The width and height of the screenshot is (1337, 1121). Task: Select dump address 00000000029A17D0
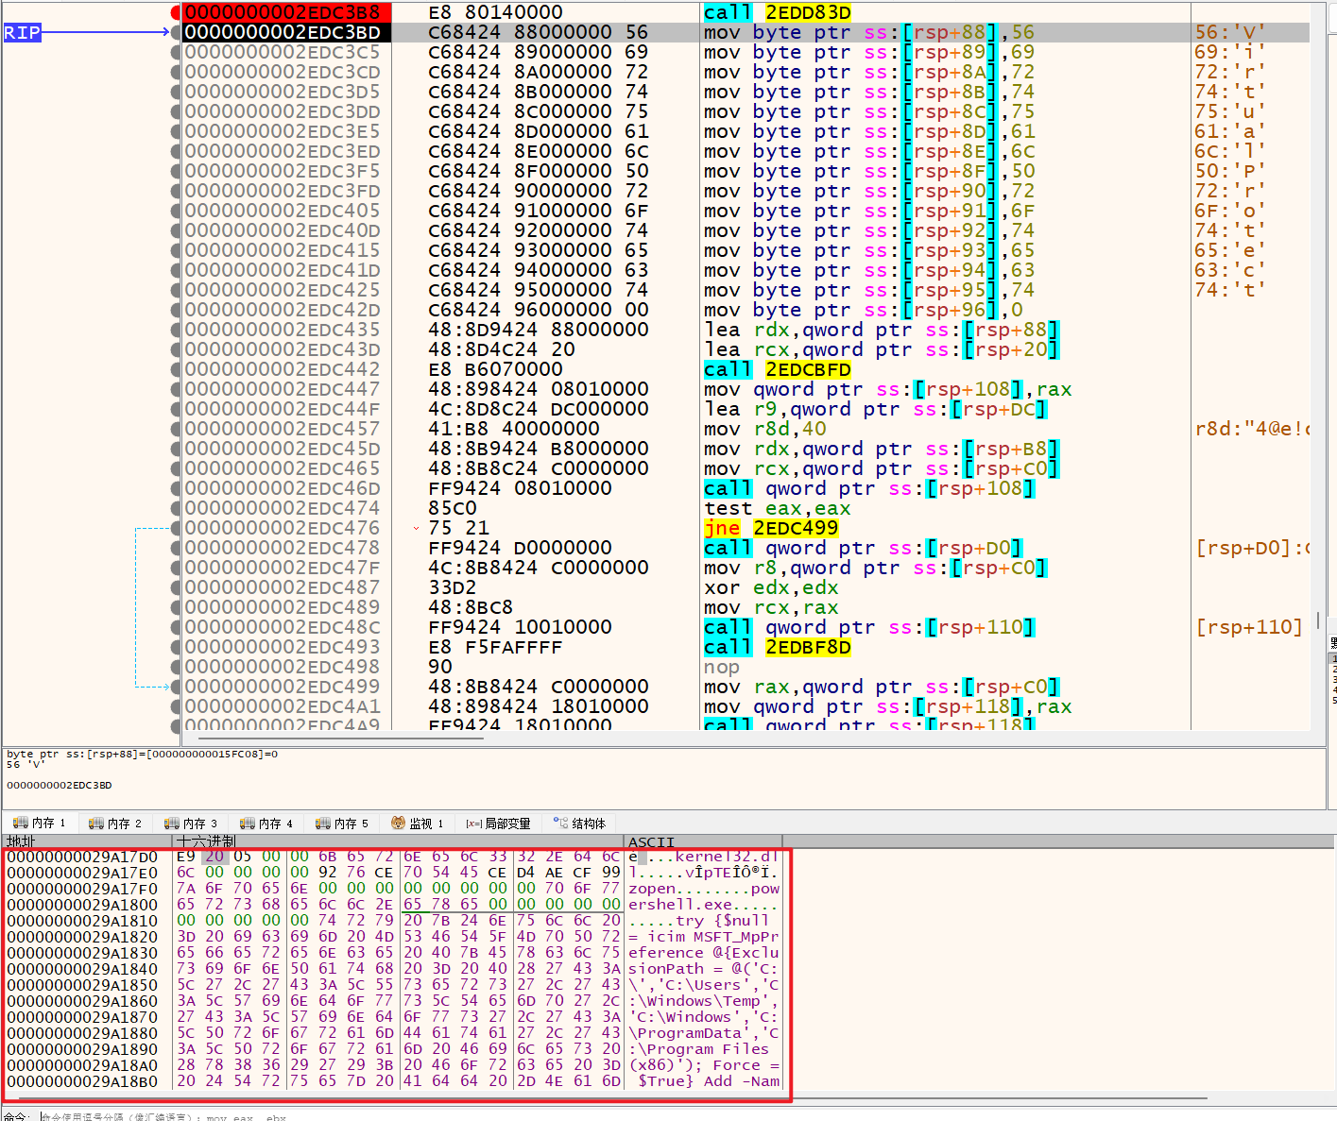83,857
